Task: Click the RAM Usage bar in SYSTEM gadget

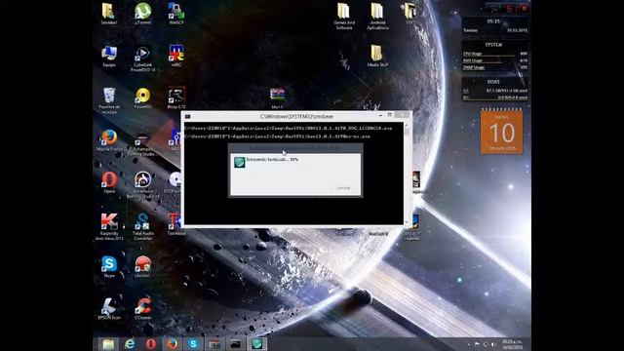Action: [495, 60]
